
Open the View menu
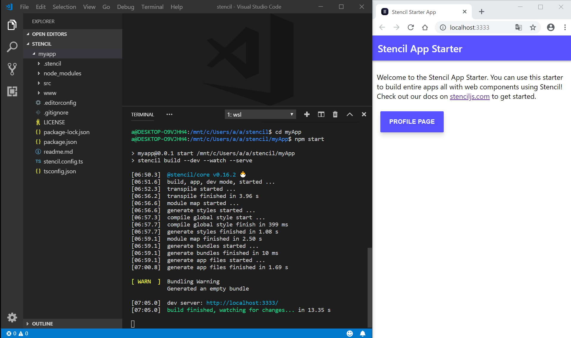pos(89,7)
